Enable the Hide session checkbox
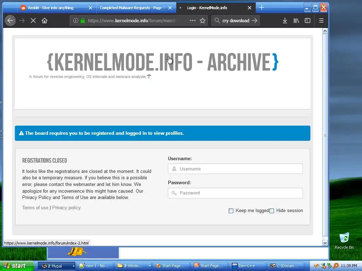Image resolution: width=362 pixels, height=271 pixels. click(272, 211)
